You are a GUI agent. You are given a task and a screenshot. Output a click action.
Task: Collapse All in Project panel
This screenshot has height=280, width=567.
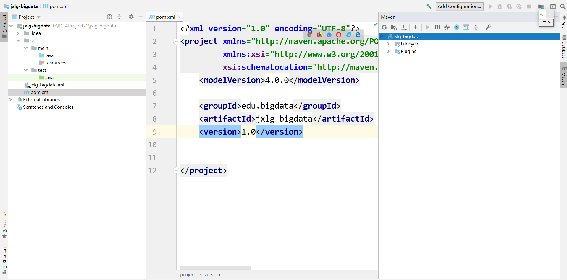tap(119, 17)
